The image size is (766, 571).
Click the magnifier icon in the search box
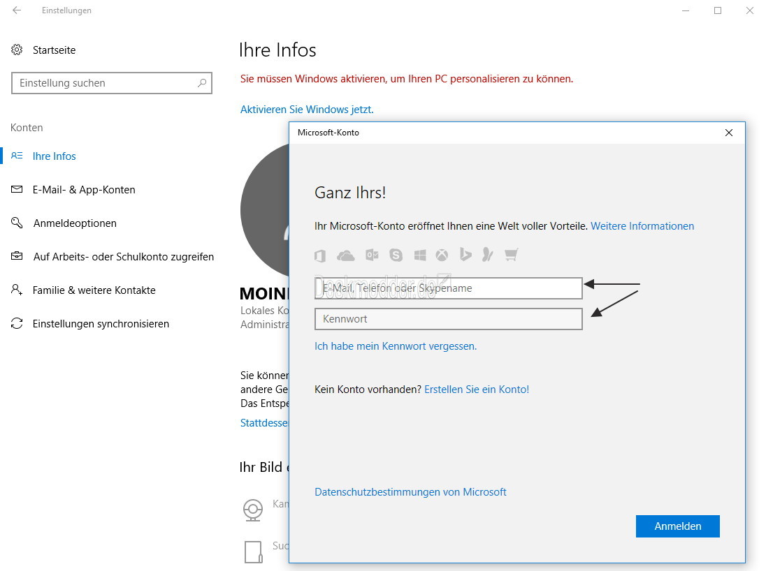pyautogui.click(x=202, y=83)
